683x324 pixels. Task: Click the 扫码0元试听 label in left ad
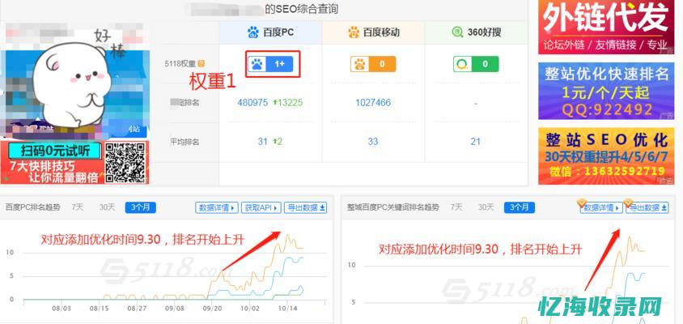tap(55, 151)
